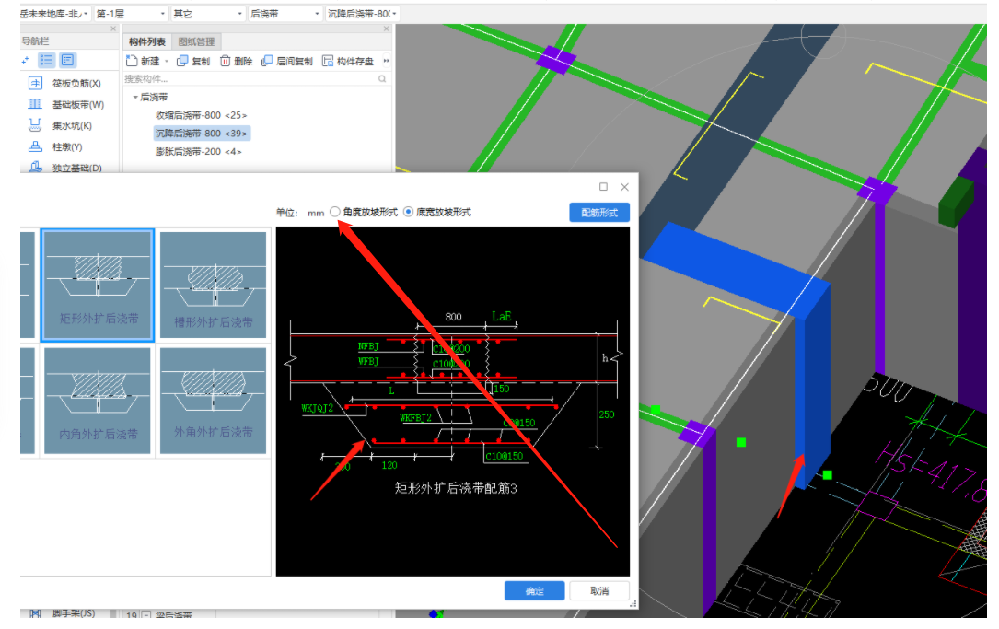Select 沉降后浇带-800 <39> item
This screenshot has width=999, height=629.
202,134
